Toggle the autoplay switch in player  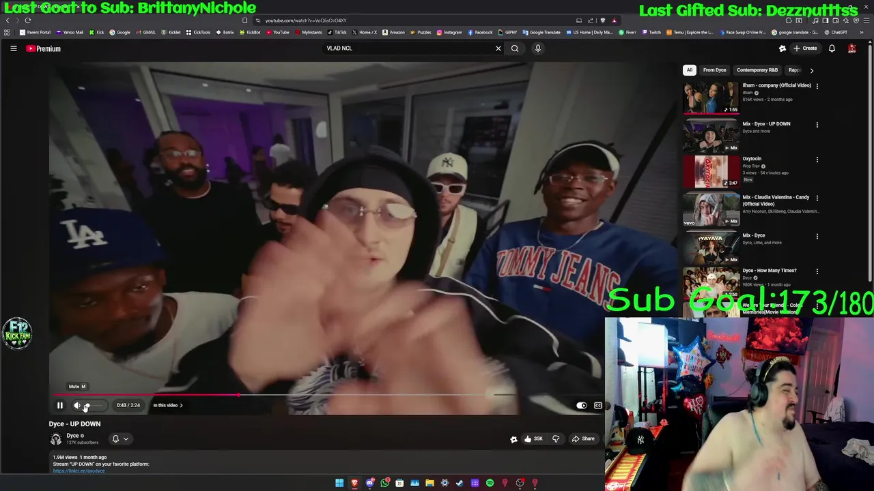click(x=581, y=405)
